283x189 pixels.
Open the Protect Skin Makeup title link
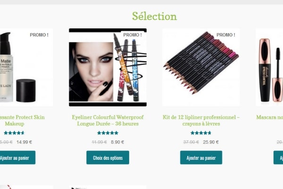(x=22, y=120)
